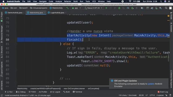Open the Run Anything window icon in toolbar
This screenshot has width=173, height=97.
tap(148, 8)
